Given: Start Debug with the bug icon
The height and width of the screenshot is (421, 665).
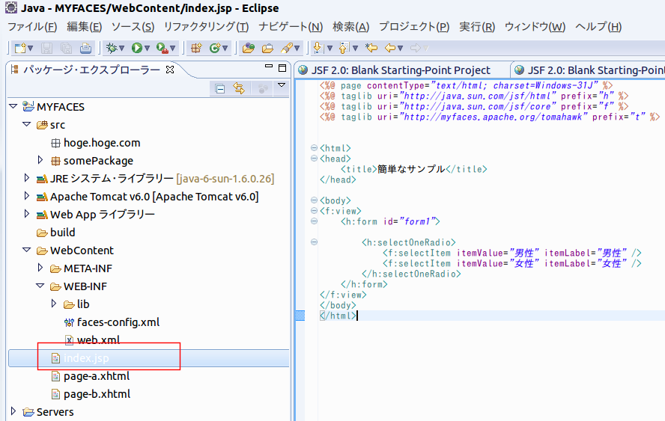Looking at the screenshot, I should pos(112,48).
